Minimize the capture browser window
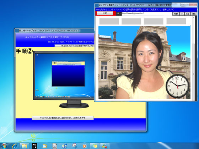The width and height of the screenshot is (199, 149). [182, 5]
